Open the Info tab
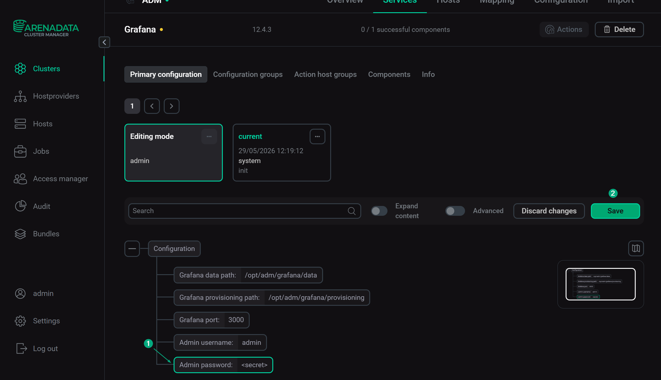The height and width of the screenshot is (380, 661). [x=428, y=75]
